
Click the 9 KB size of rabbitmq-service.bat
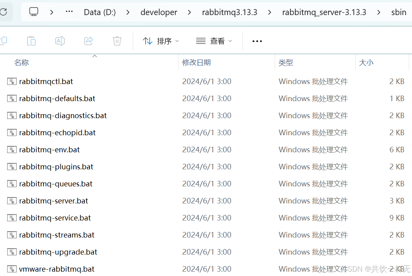[397, 218]
